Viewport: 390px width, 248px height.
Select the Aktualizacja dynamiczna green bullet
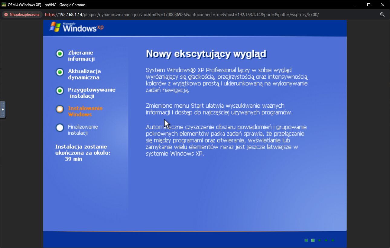pos(60,72)
